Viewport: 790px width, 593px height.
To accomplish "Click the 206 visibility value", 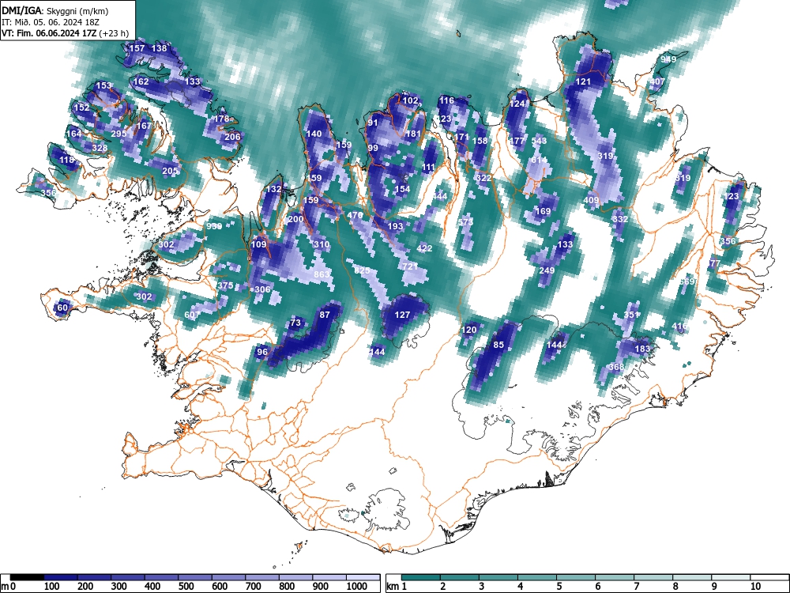I will click(232, 137).
